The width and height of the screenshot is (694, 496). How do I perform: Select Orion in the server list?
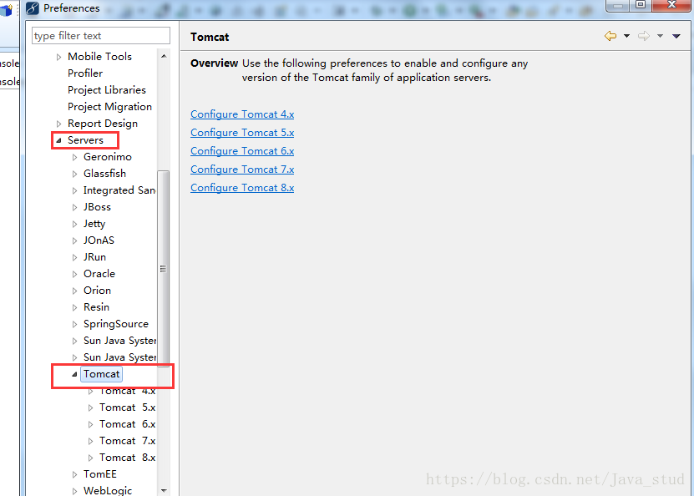click(x=97, y=291)
